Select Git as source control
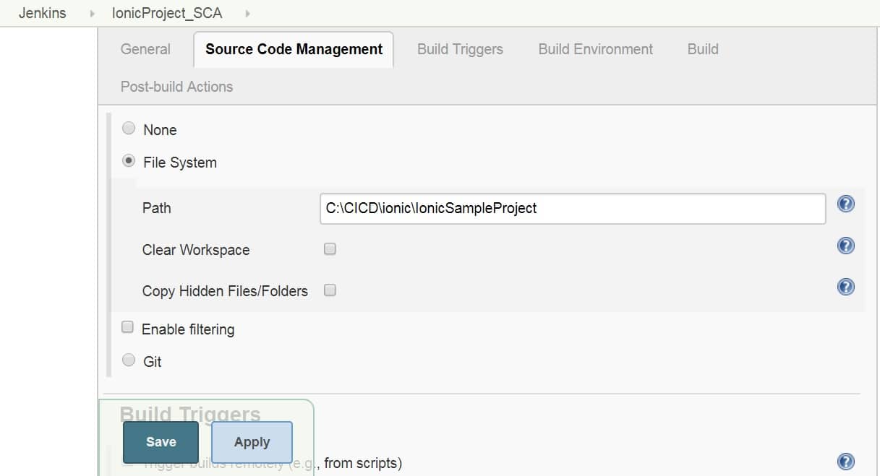The image size is (880, 476). pyautogui.click(x=129, y=360)
